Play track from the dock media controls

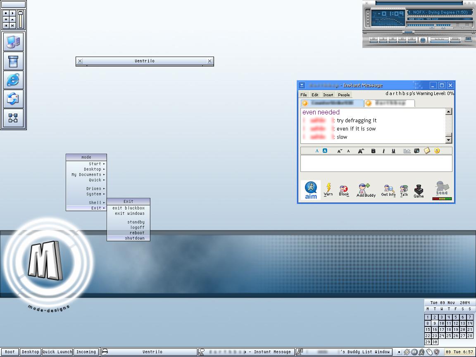(x=12, y=13)
